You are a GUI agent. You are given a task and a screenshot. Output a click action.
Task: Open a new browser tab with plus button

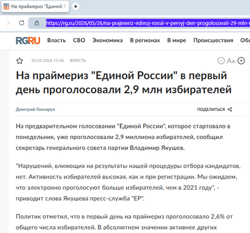pyautogui.click(x=76, y=6)
